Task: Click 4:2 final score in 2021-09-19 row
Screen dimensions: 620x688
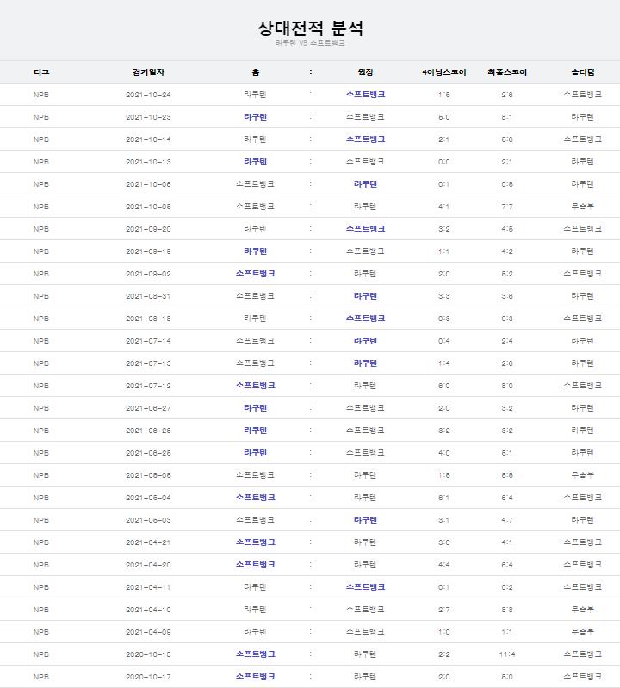Action: 507,251
